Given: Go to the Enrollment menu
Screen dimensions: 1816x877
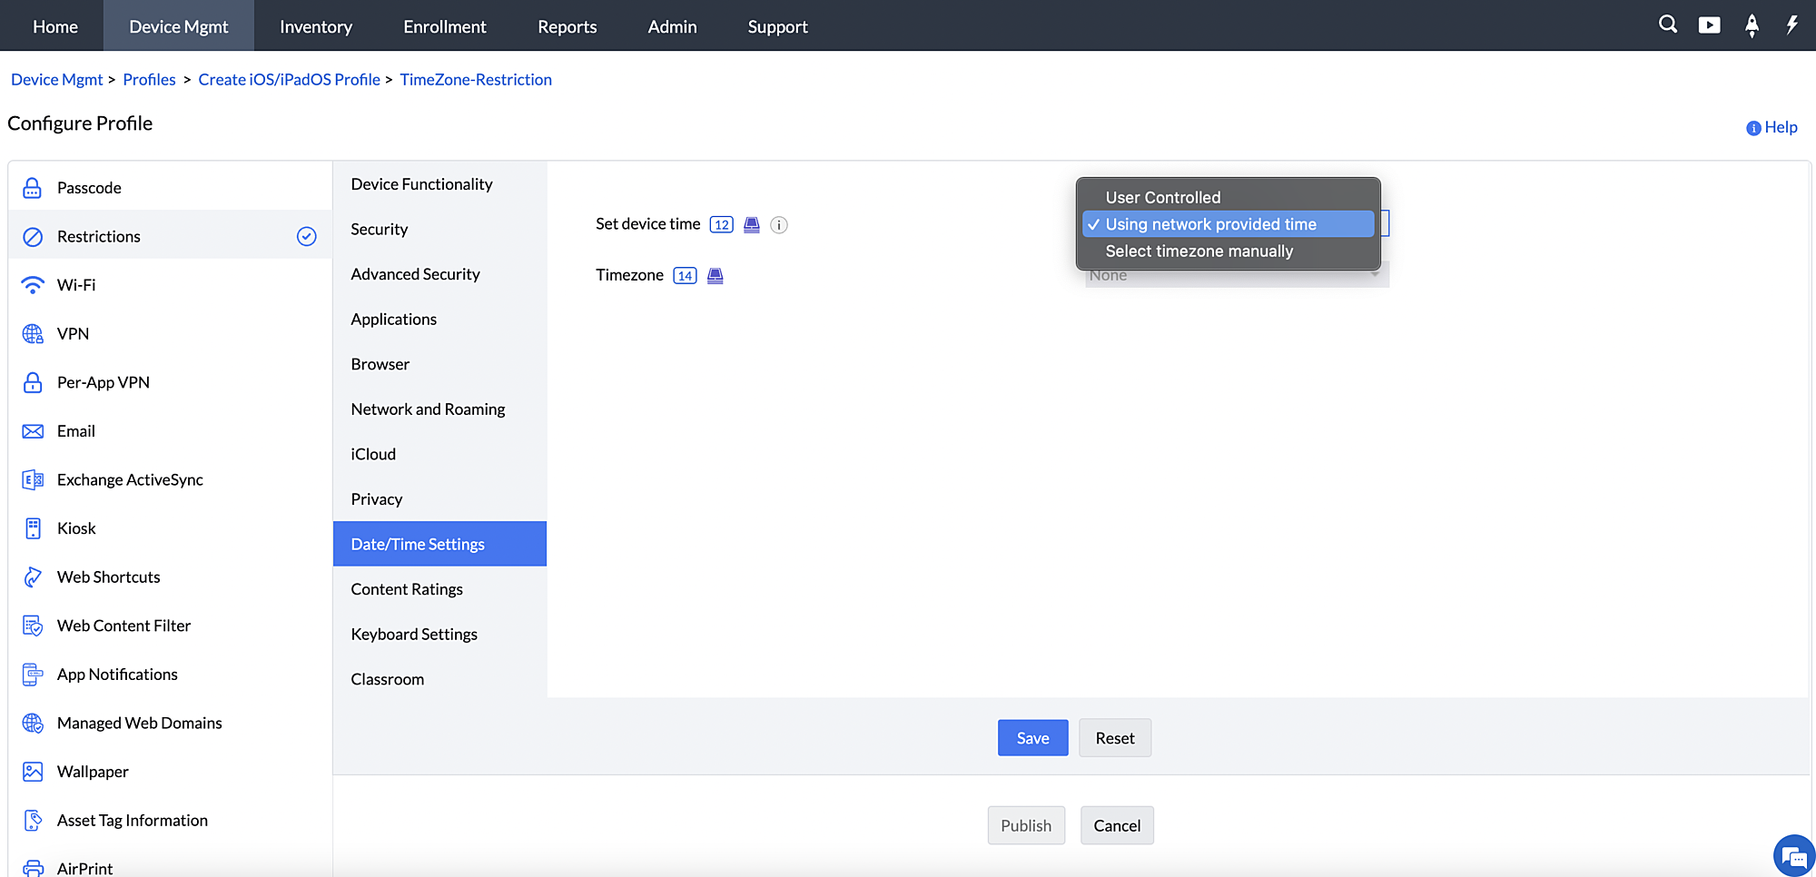Looking at the screenshot, I should click(x=444, y=26).
